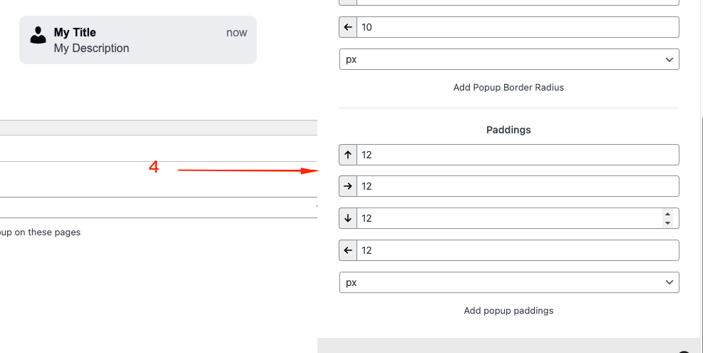This screenshot has height=353, width=703.
Task: Focus the top padding input field
Action: click(x=517, y=154)
